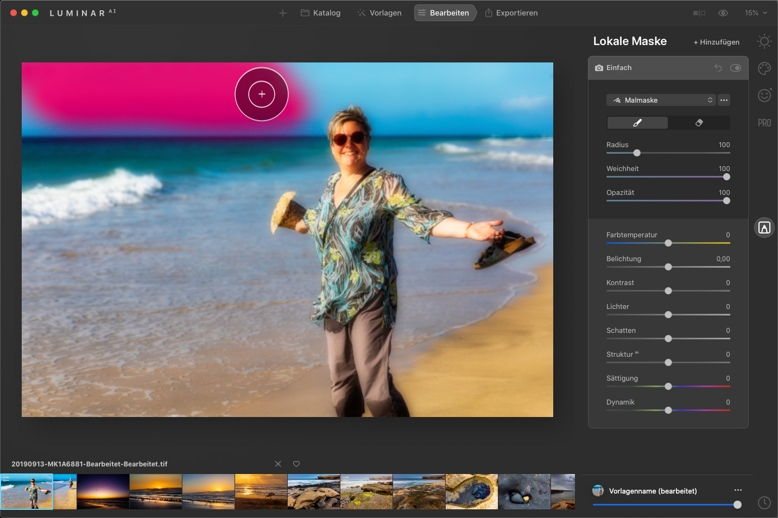Toggle before/after compare view

[699, 13]
